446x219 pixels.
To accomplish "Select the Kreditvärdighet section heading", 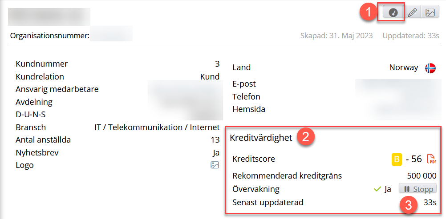I will [x=261, y=138].
